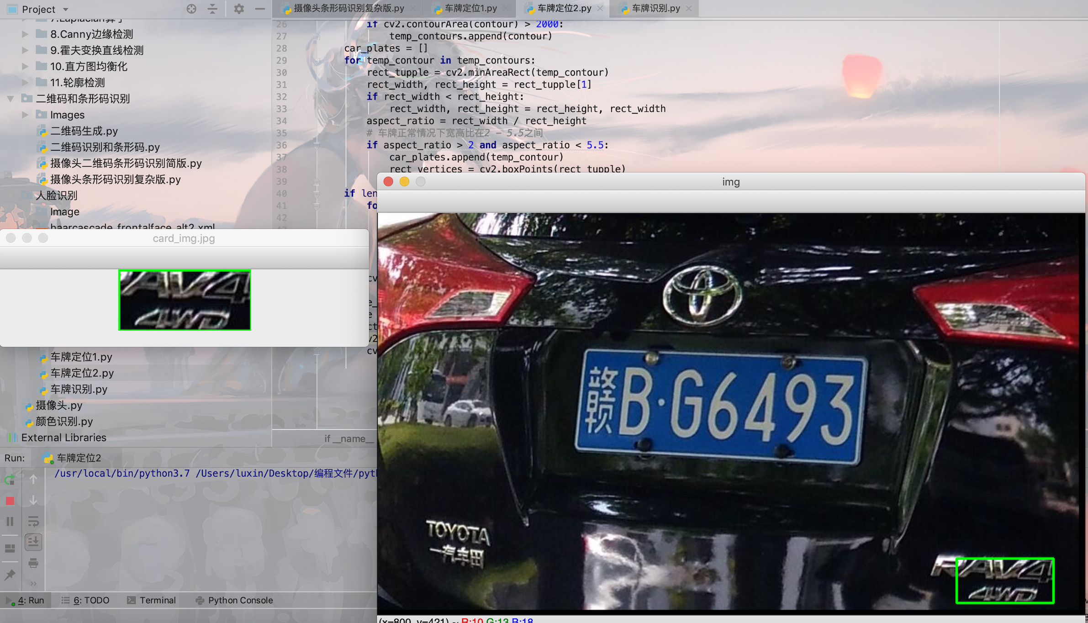Click 'if __name__' breadcrumb in editor

pyautogui.click(x=349, y=438)
